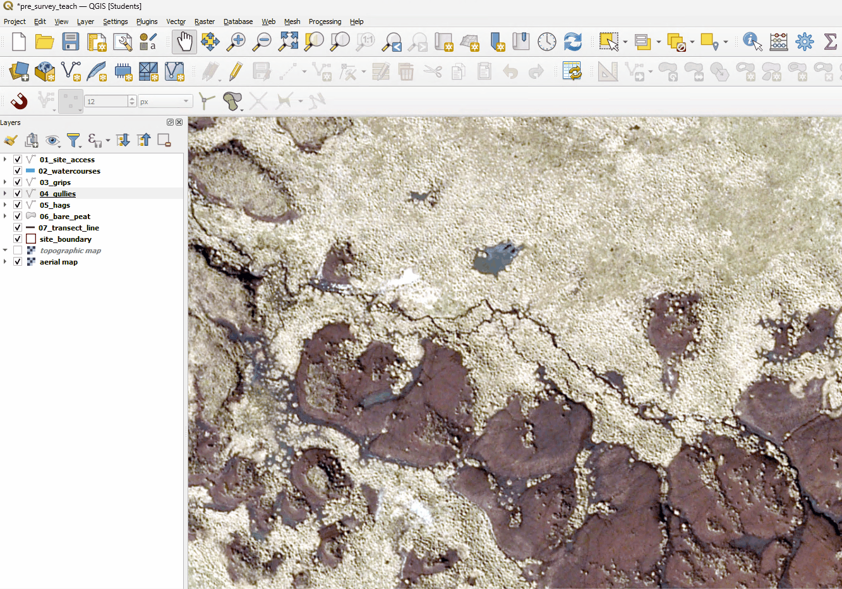Expand the 06_bare_peat layer entry

pos(5,217)
